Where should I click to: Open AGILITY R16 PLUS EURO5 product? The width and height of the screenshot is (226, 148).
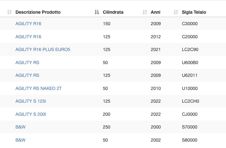(43, 49)
